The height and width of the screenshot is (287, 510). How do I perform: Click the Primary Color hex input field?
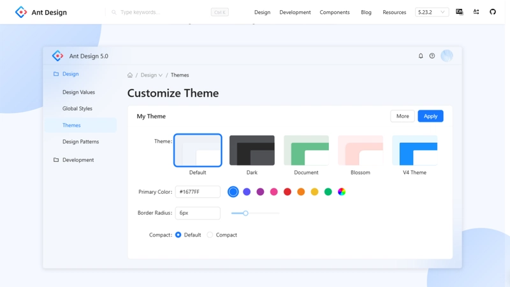[x=198, y=192]
